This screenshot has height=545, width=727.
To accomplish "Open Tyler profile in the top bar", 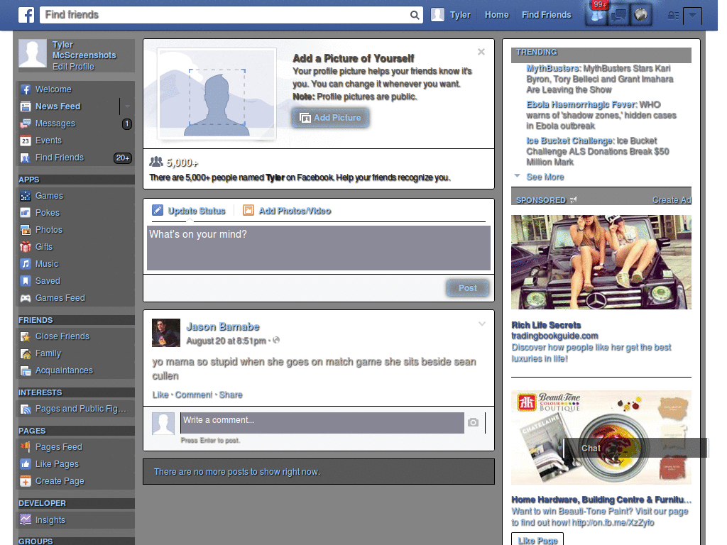I will point(451,15).
